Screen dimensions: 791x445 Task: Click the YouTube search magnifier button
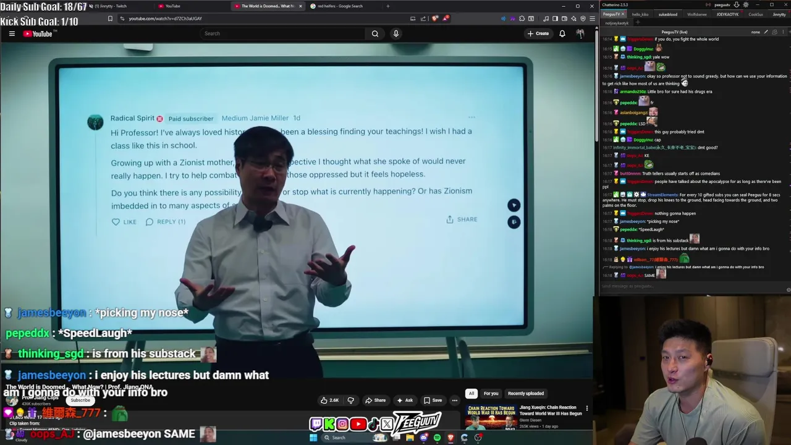pyautogui.click(x=374, y=33)
